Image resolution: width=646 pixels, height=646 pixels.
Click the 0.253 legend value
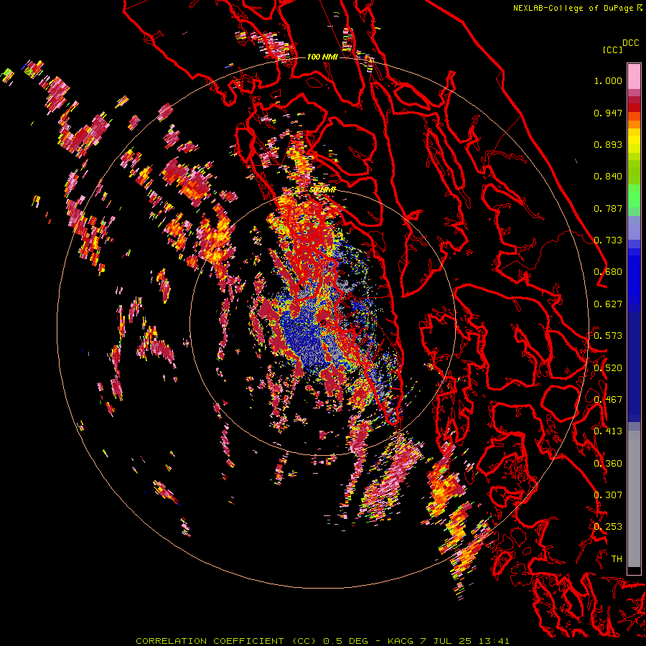click(608, 527)
